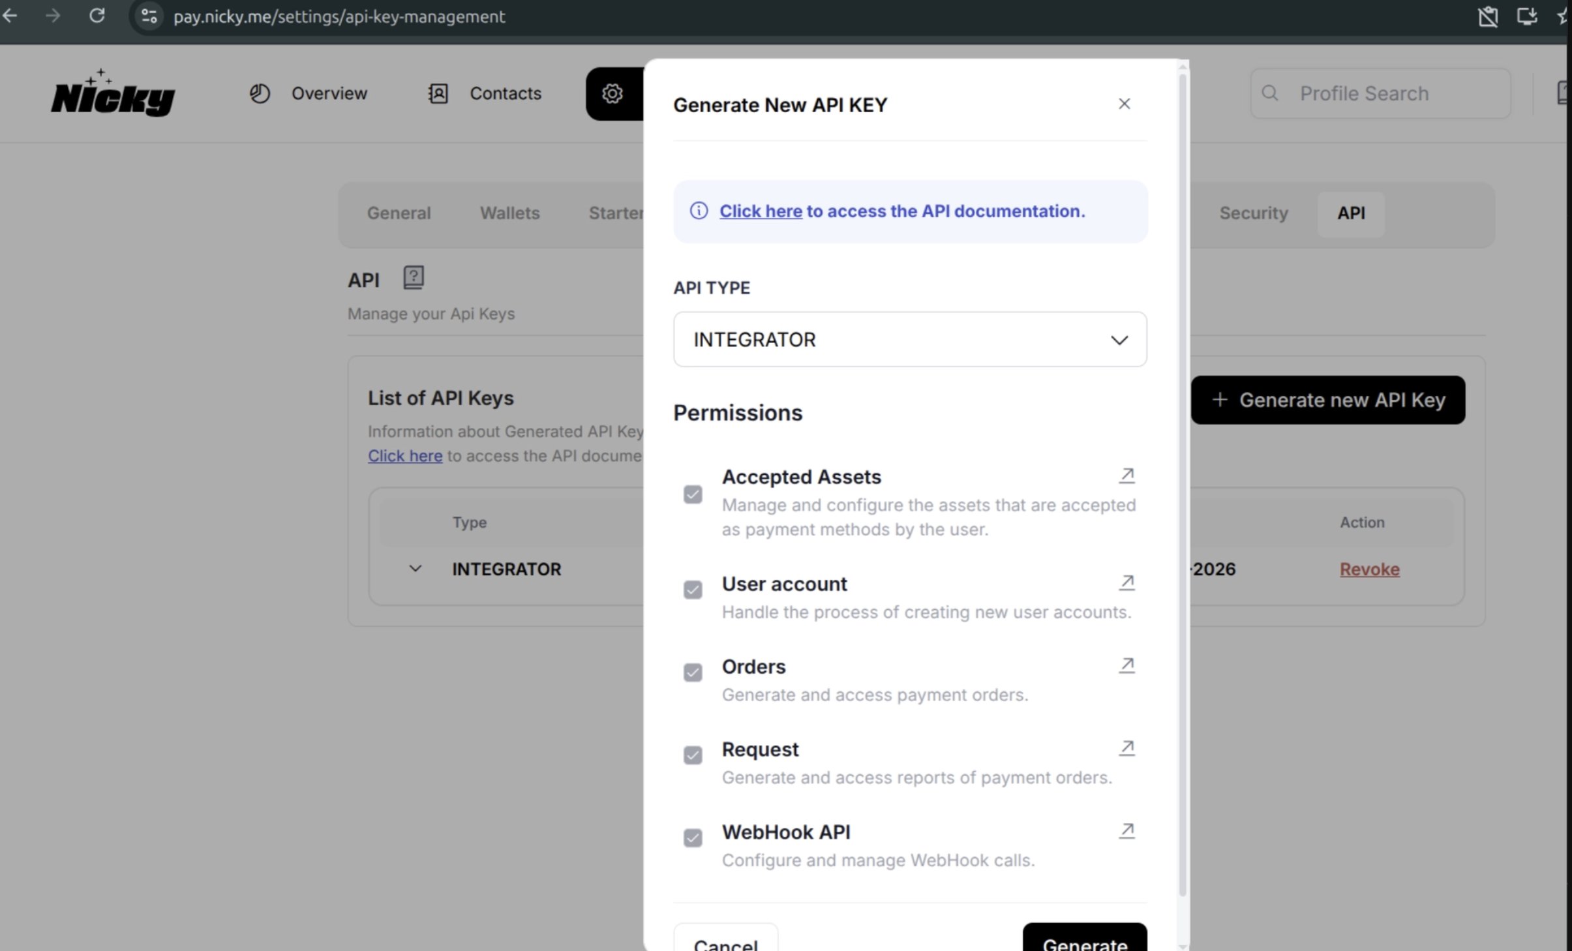Click the black Generate button in dialog
1572x951 pixels.
point(1085,937)
